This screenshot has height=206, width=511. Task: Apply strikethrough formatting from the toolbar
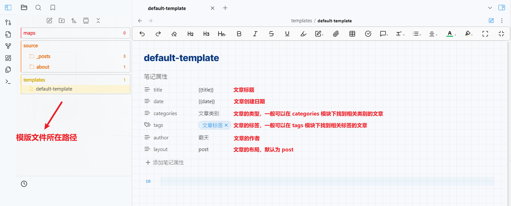click(x=271, y=34)
